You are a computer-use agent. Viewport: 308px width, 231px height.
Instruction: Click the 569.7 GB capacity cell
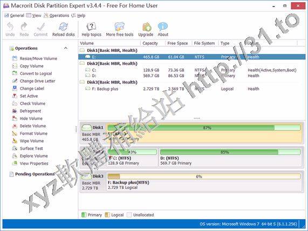151,76
